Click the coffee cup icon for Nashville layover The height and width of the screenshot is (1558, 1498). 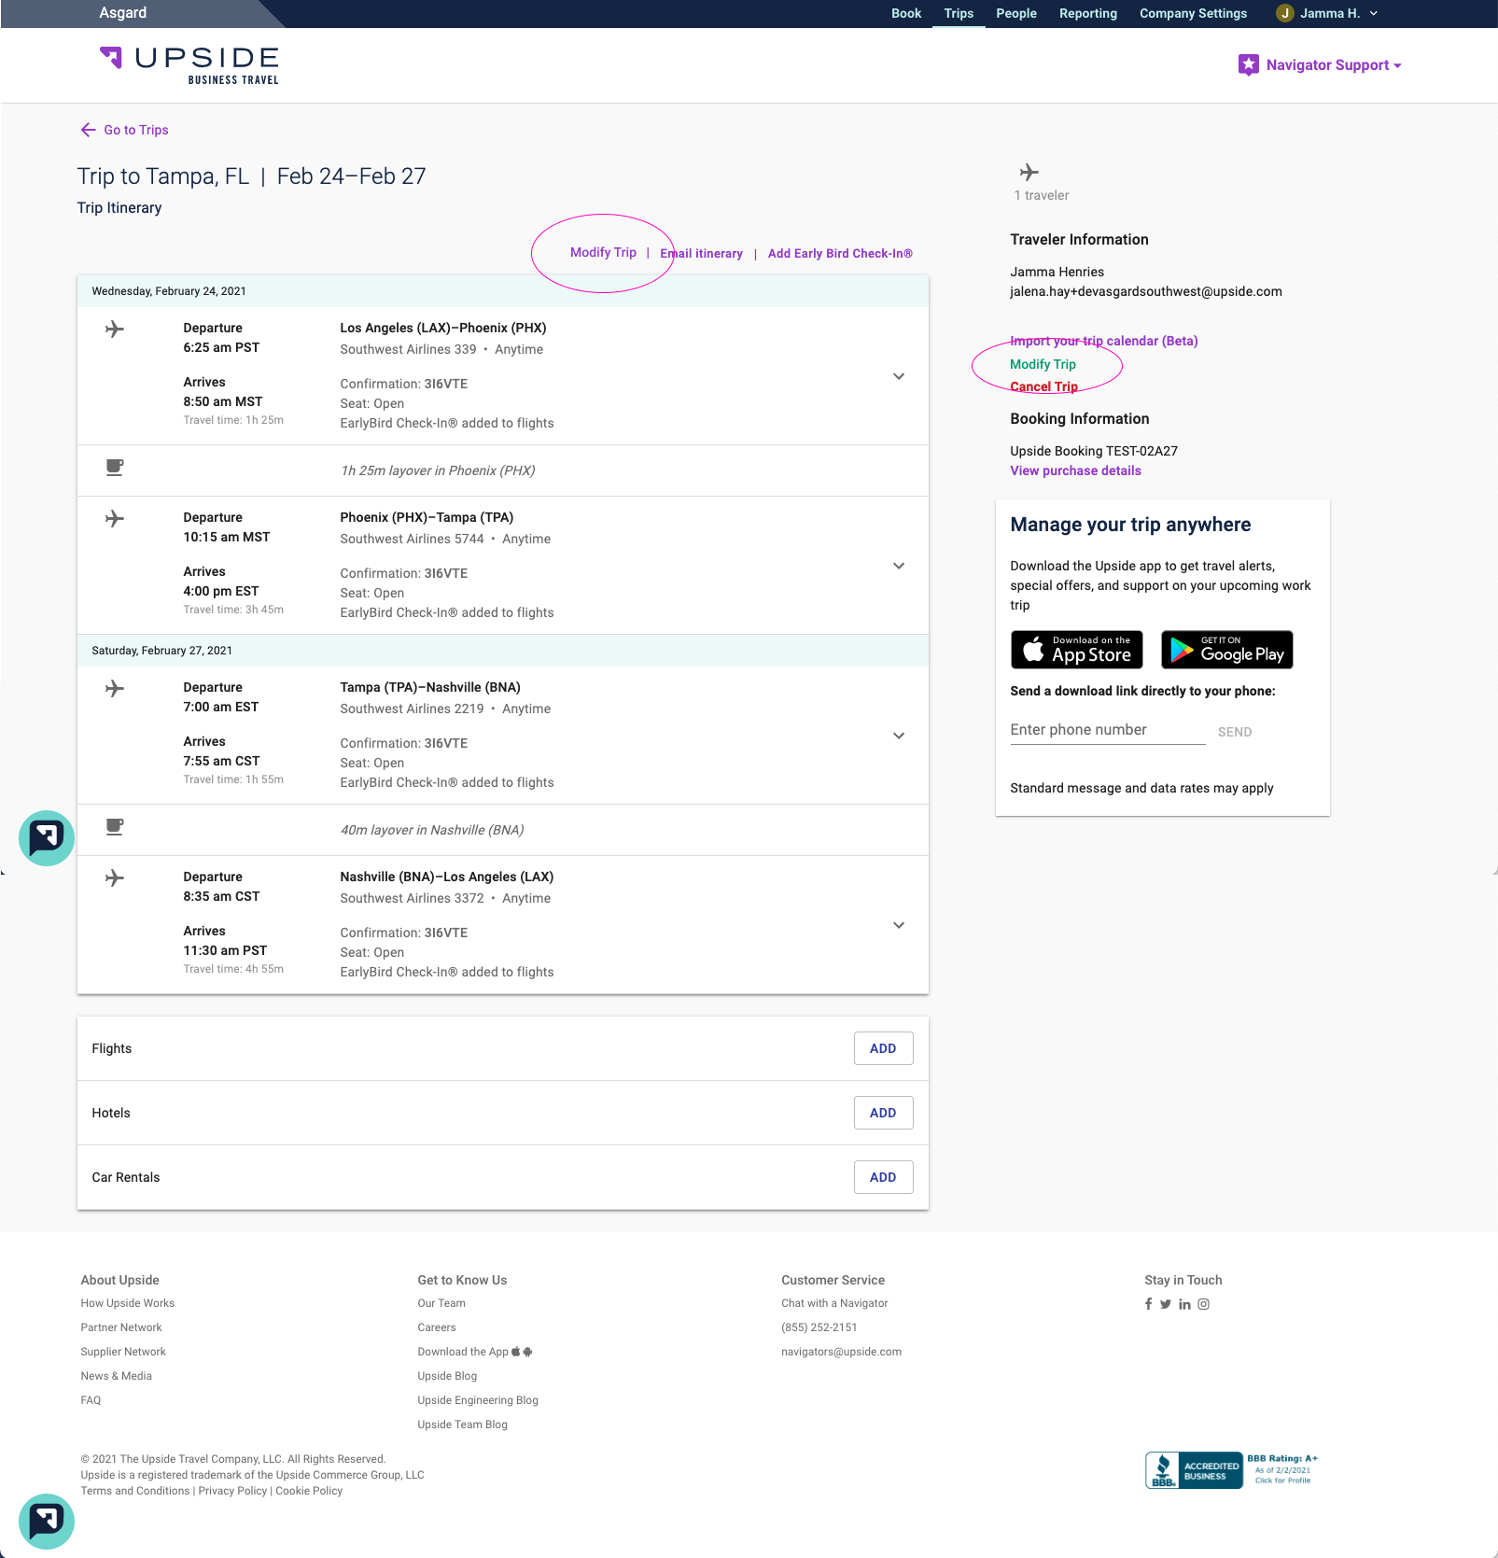tap(115, 827)
